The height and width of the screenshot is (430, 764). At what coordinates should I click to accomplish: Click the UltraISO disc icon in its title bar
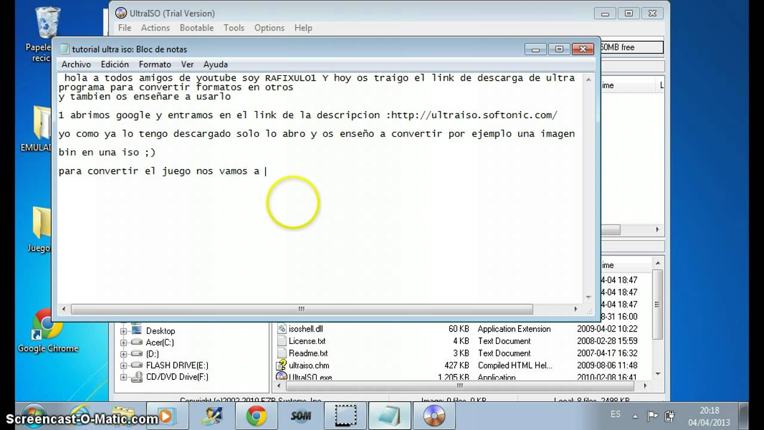(121, 13)
